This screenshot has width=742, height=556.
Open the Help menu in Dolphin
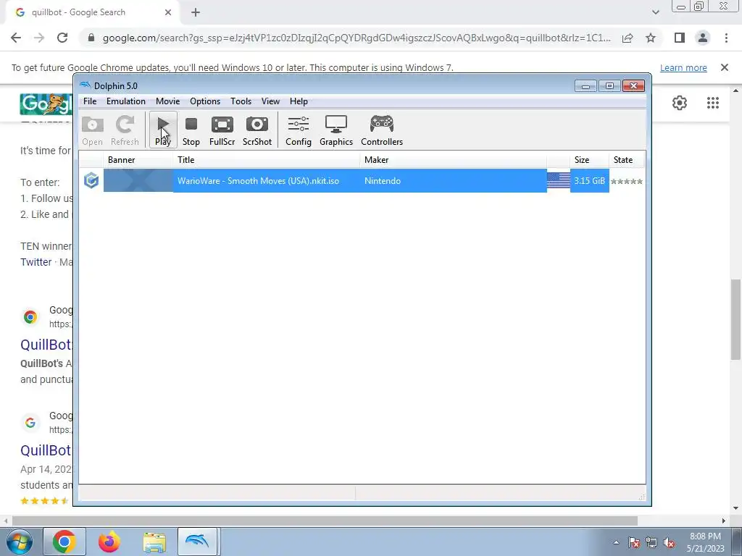click(x=299, y=101)
